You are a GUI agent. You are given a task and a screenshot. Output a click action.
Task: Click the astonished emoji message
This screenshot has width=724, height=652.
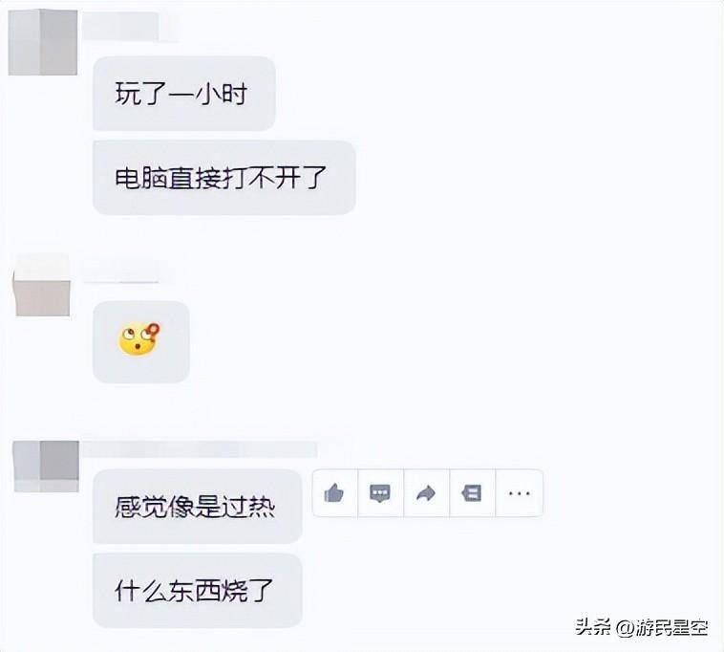(139, 339)
